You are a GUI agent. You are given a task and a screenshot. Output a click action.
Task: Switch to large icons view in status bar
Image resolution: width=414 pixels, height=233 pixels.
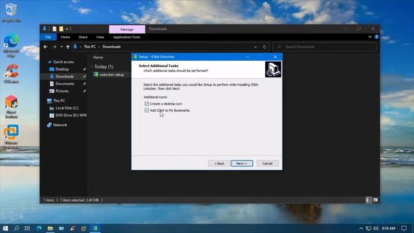click(375, 200)
